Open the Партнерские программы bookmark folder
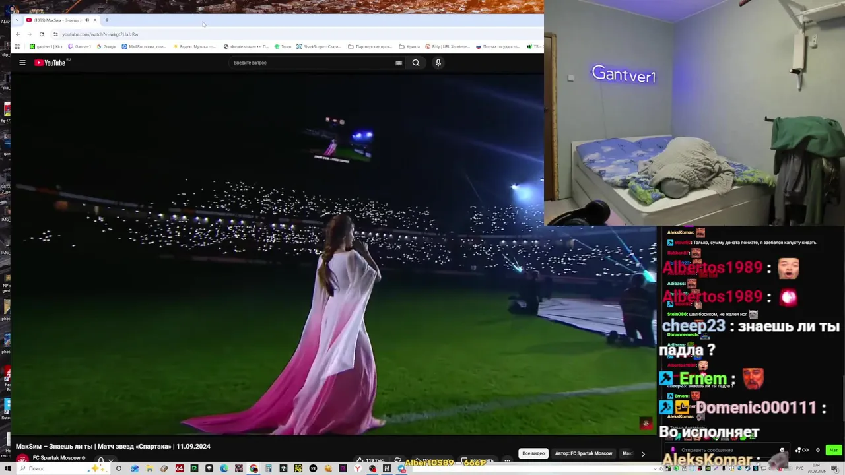 click(370, 47)
